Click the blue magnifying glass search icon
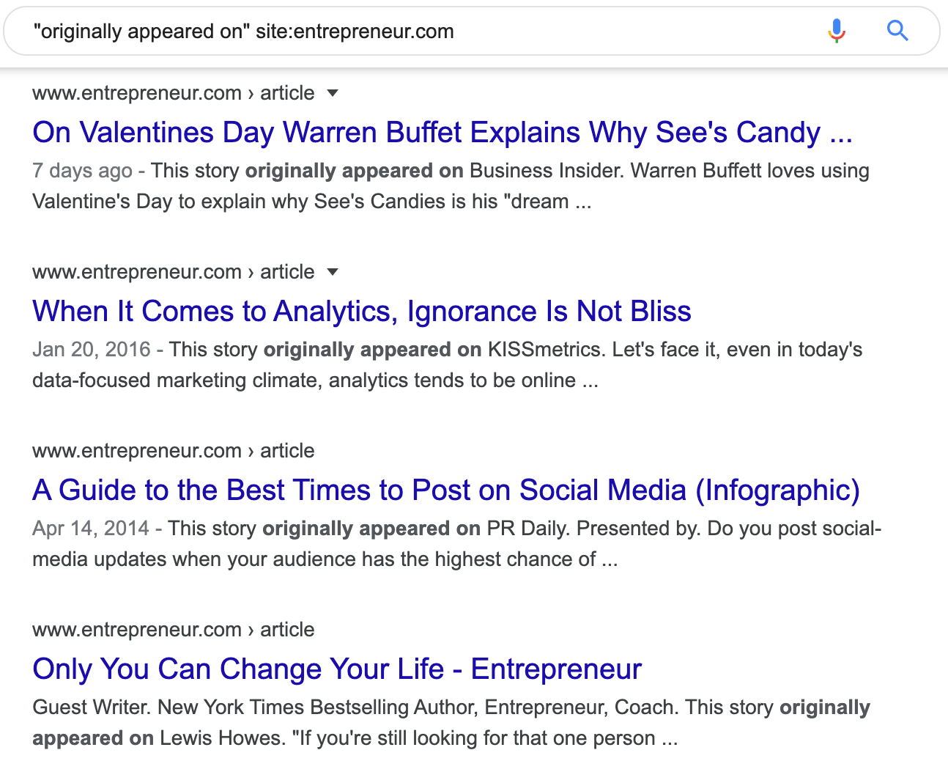The height and width of the screenshot is (761, 948). [897, 31]
